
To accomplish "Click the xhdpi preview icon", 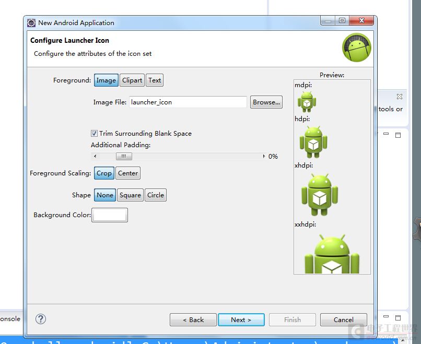I will click(320, 195).
